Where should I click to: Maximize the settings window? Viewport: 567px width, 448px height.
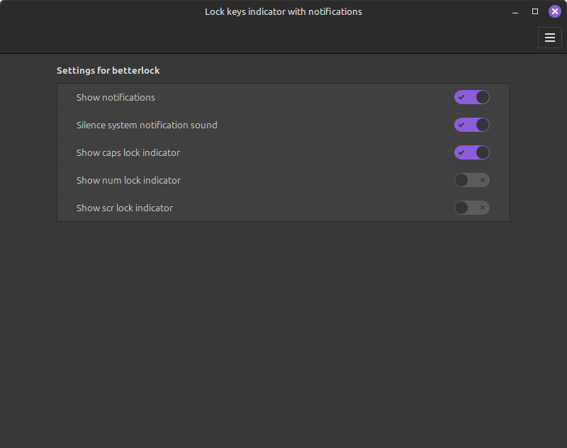tap(535, 11)
